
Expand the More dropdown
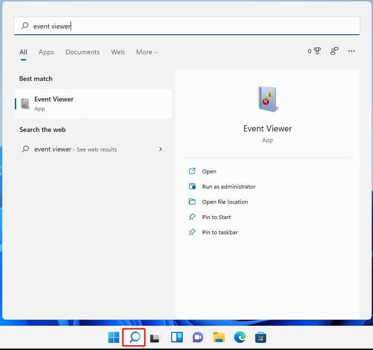click(147, 52)
